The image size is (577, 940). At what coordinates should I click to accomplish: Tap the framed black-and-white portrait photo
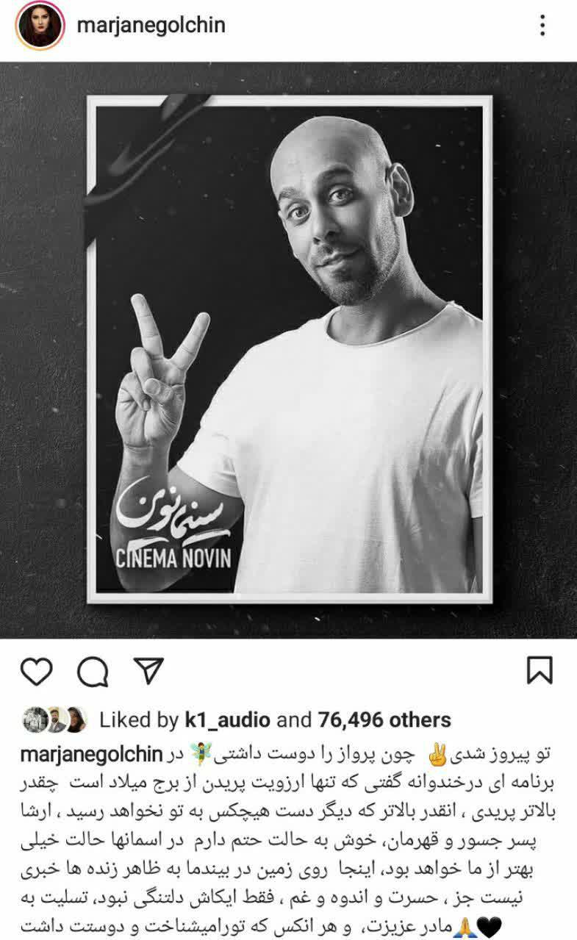click(289, 350)
